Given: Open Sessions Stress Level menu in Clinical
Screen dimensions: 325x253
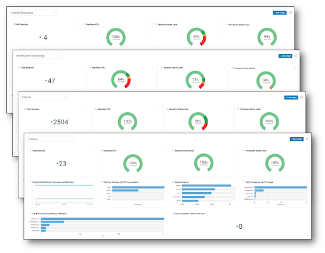Looking at the screenshot, I should (230, 109).
